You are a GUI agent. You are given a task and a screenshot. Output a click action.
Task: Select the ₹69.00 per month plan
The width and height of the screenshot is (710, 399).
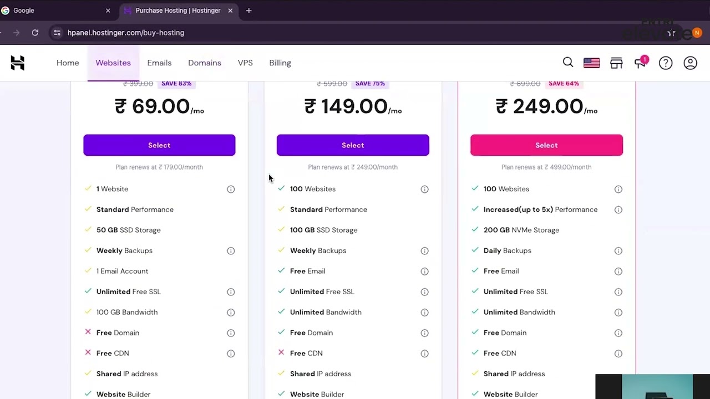pyautogui.click(x=159, y=145)
